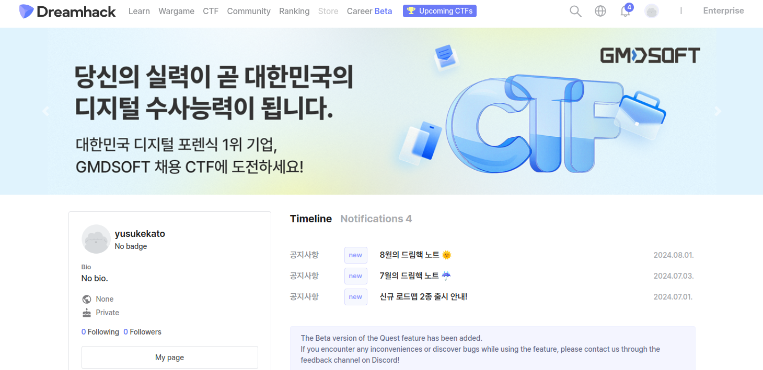Select the Timeline tab
Screen dimensions: 763x370
[x=311, y=219]
